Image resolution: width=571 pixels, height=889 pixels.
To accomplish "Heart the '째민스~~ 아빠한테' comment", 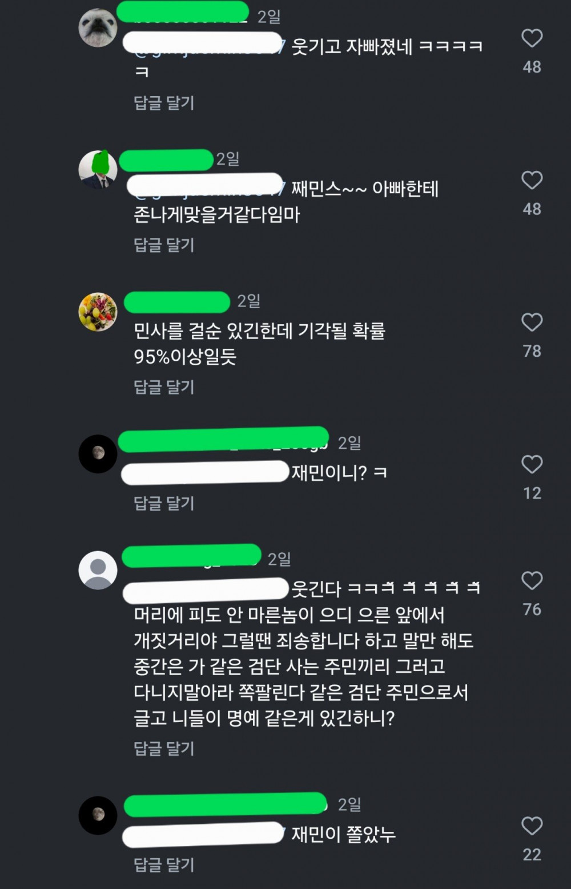I will click(x=532, y=180).
